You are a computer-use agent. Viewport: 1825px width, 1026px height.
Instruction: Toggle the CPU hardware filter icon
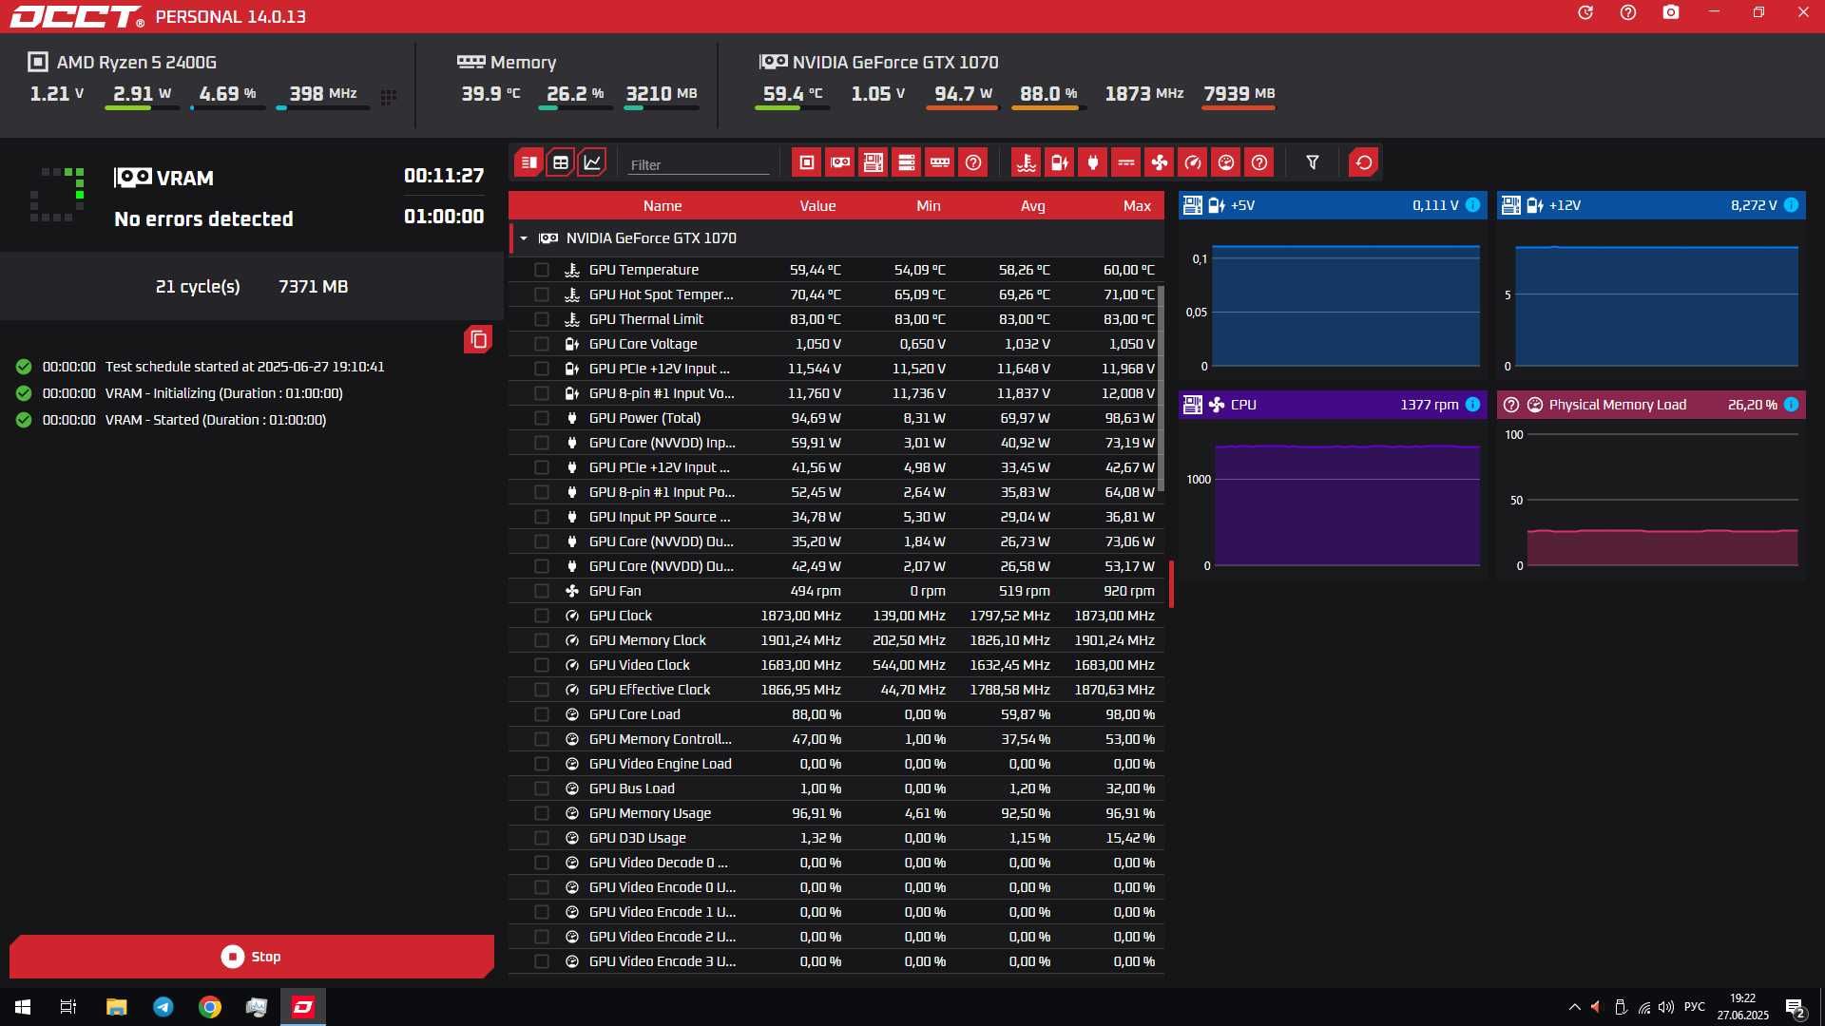point(807,162)
